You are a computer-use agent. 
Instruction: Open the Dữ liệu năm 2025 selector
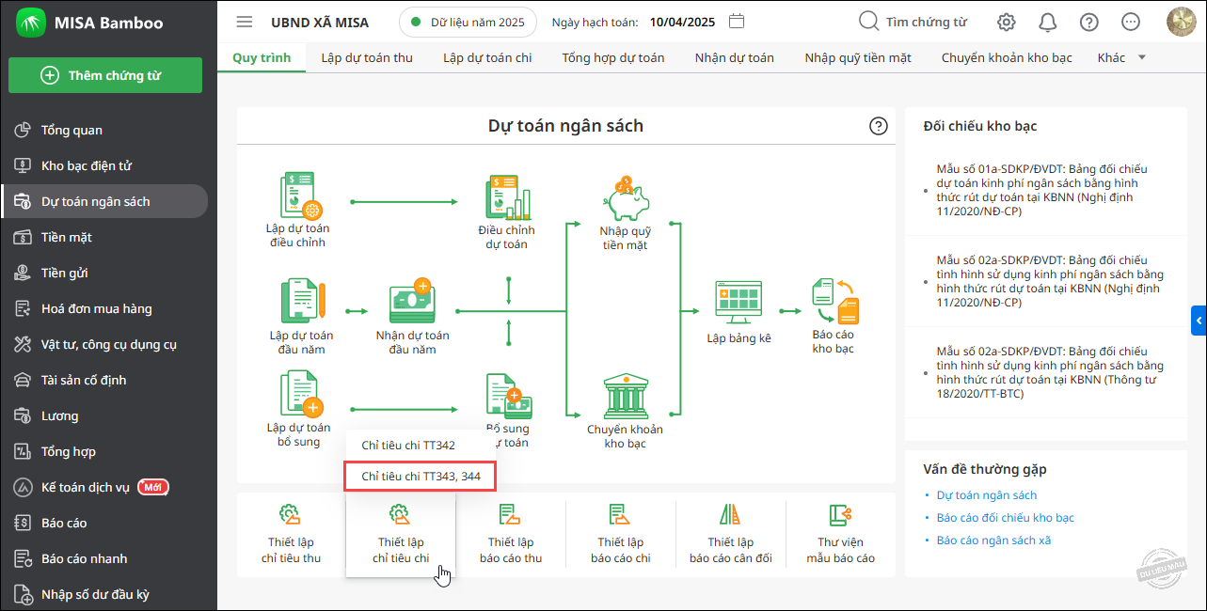(x=468, y=22)
